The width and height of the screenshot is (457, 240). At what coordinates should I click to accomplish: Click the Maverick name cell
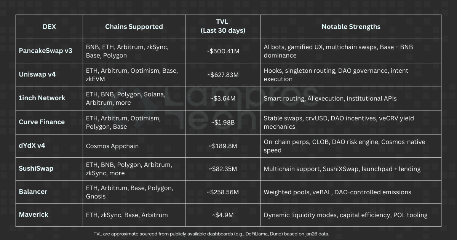pos(34,215)
